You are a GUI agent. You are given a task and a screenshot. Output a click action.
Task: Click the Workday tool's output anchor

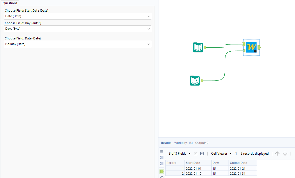click(x=259, y=47)
